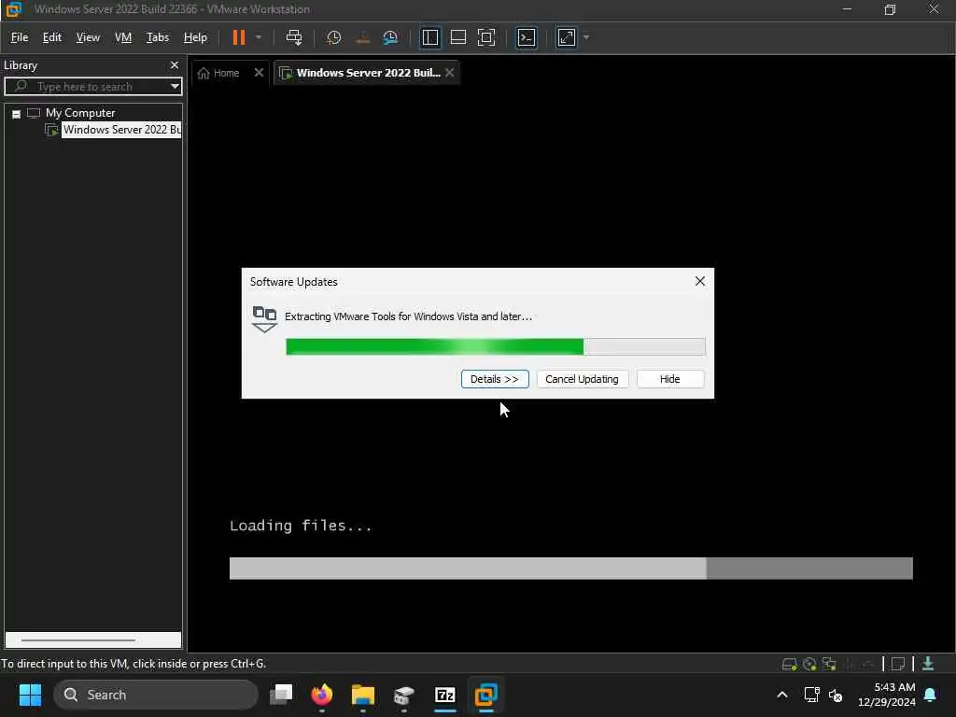Select My Computer in the Library tree

80,113
